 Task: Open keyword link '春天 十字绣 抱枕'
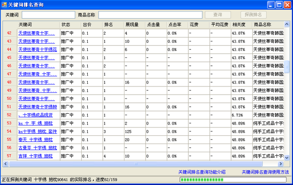click(35, 140)
